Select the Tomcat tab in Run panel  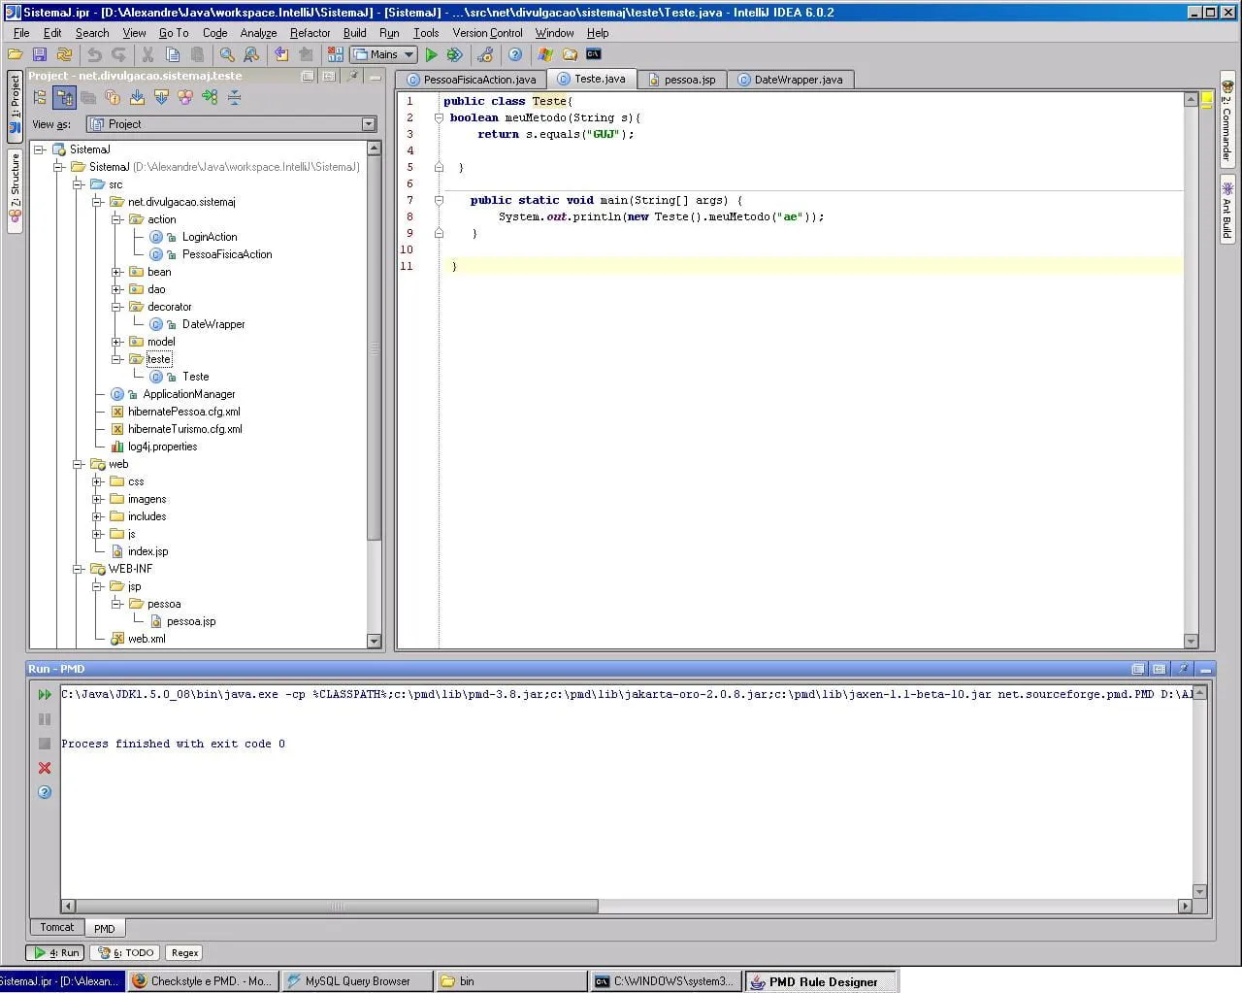[56, 928]
